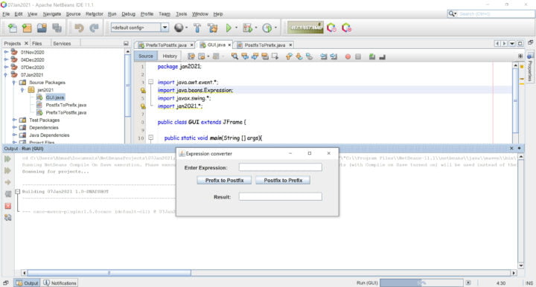Close the Output panel with its X
Viewport: 536px width, 287px height.
click(x=511, y=148)
